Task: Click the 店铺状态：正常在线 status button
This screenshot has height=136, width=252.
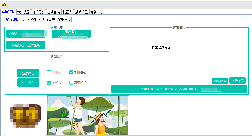Action: 26,45
